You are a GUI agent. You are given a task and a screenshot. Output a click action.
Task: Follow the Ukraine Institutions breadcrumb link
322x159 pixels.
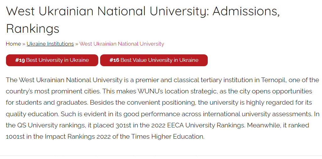point(50,44)
